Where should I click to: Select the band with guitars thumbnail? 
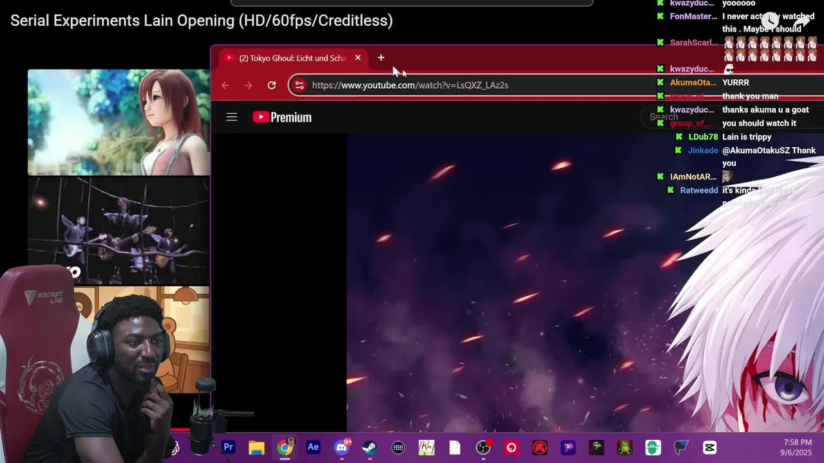(x=118, y=230)
